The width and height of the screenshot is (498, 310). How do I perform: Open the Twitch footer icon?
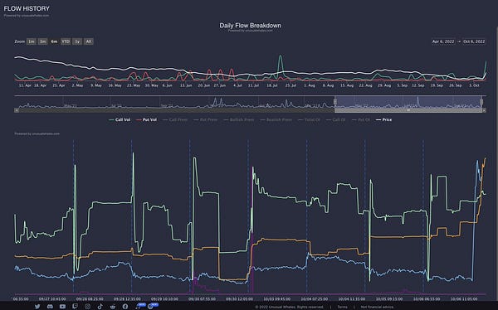75,307
